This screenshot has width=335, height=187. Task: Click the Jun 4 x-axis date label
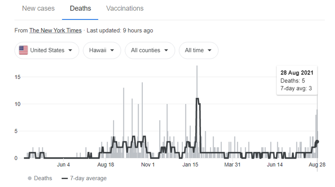click(x=64, y=165)
